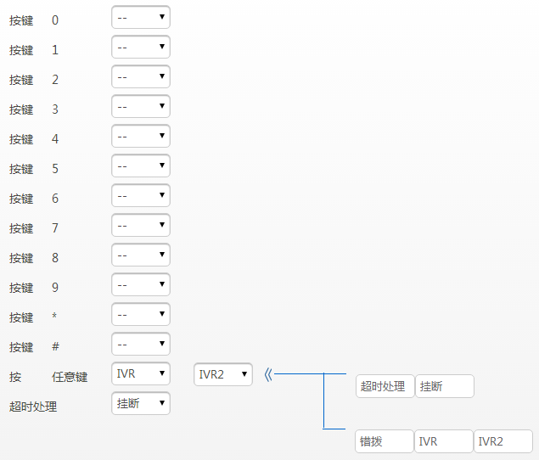Click the 错拨 box in diagram
Viewport: 539px width, 460px height.
[384, 441]
